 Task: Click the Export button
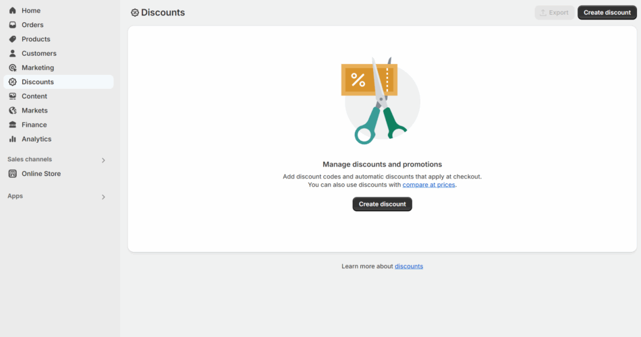pyautogui.click(x=555, y=13)
